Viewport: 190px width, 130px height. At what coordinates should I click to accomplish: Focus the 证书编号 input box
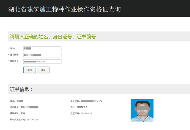(42, 55)
